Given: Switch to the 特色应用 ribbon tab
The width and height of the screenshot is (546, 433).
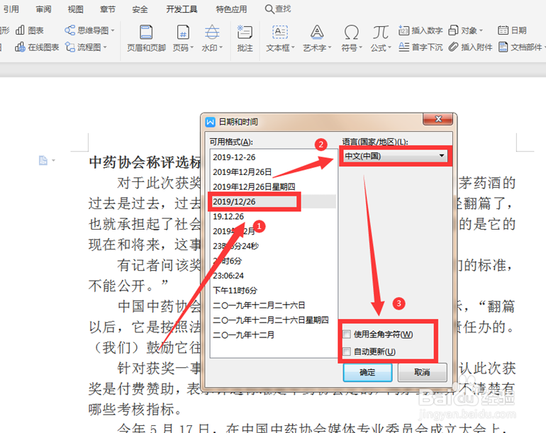Looking at the screenshot, I should click(x=231, y=9).
